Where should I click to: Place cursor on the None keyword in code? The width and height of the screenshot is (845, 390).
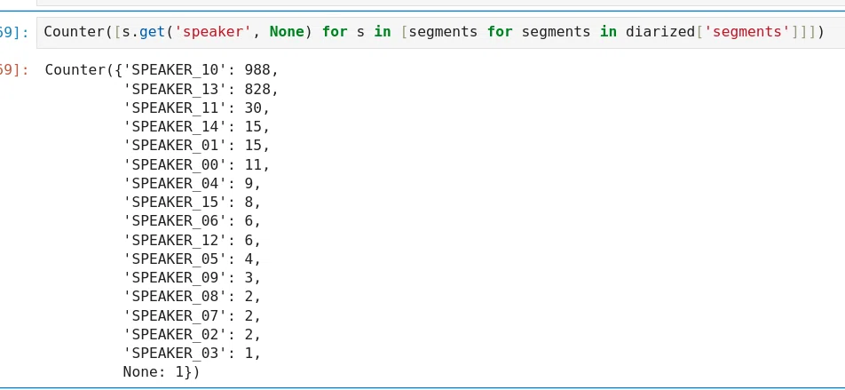click(287, 32)
